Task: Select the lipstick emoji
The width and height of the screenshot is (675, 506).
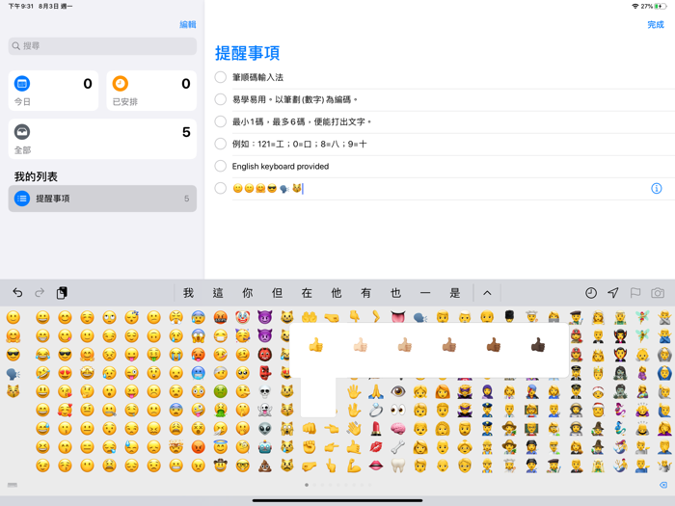Action: pos(376,429)
